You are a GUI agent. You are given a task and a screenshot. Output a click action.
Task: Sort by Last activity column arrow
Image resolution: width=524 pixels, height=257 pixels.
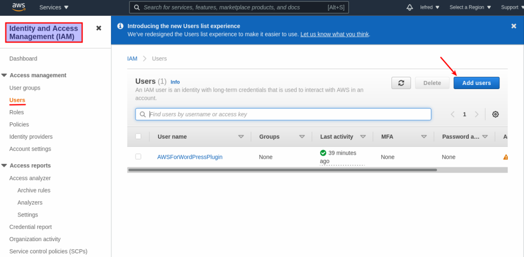pos(363,137)
